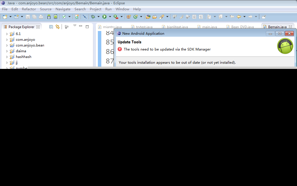The image size is (297, 186).
Task: Click the Save All icon
Action: click(x=34, y=17)
